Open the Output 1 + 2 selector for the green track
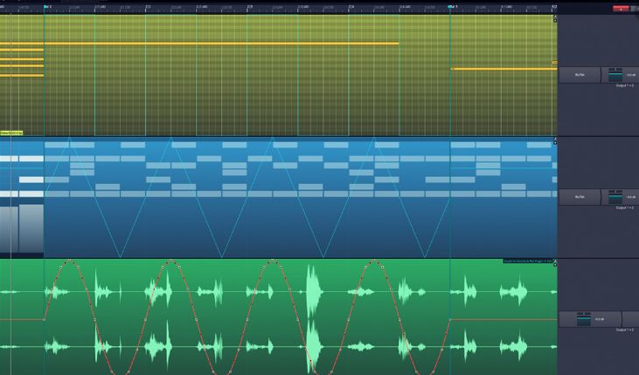This screenshot has width=639, height=375. coord(622,331)
